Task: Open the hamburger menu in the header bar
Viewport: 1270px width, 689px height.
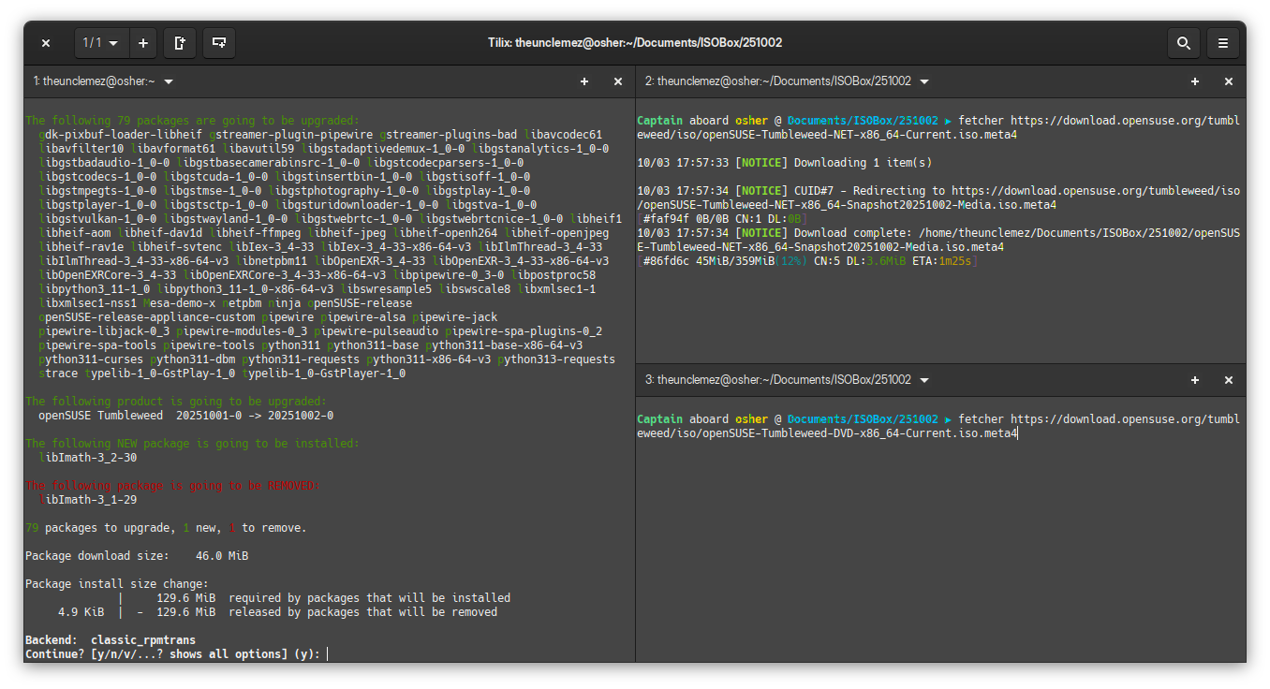Action: (x=1223, y=43)
